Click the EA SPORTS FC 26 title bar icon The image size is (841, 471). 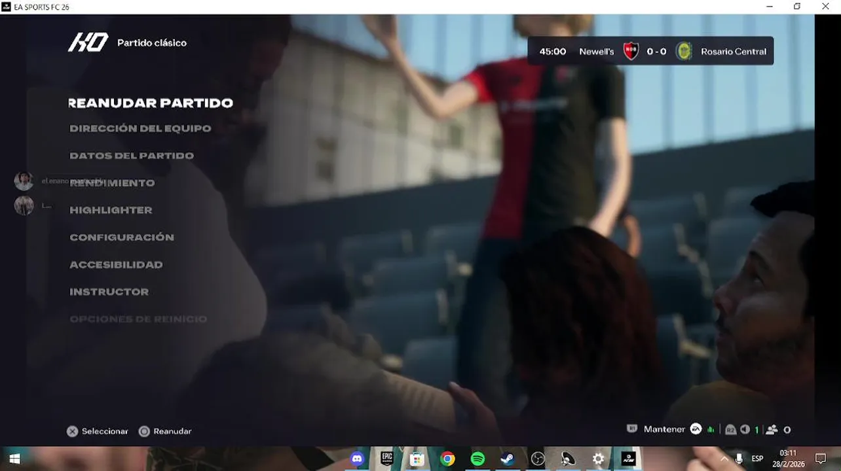[x=6, y=7]
